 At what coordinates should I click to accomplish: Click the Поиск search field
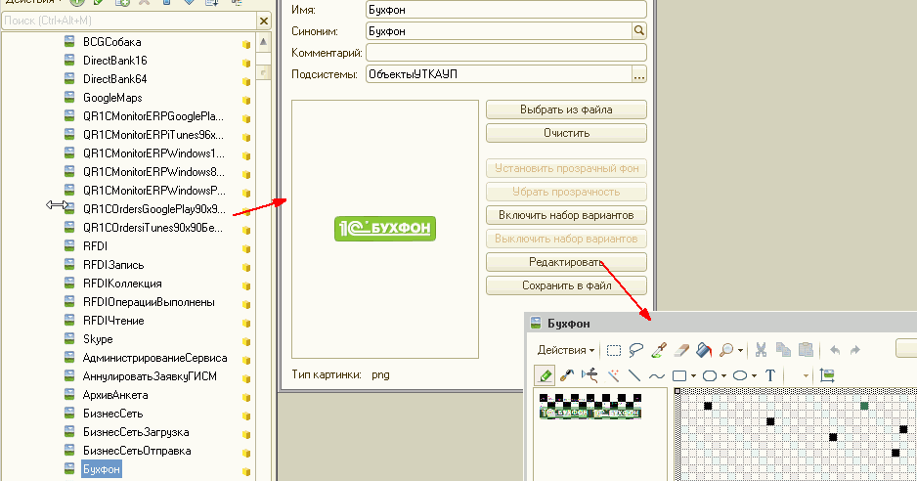129,22
